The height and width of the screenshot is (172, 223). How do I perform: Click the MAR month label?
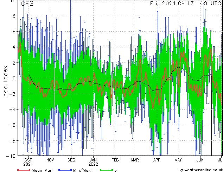point(135,160)
